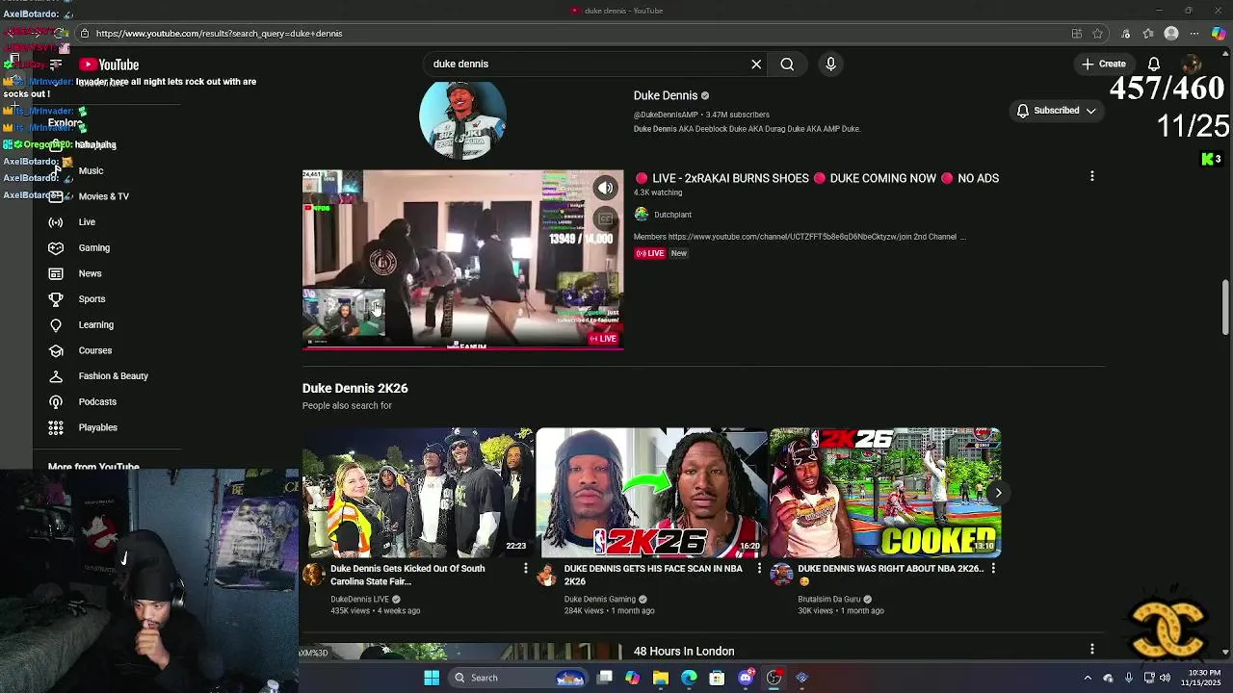Click the system tray volume icon
The width and height of the screenshot is (1233, 693).
point(1165,678)
